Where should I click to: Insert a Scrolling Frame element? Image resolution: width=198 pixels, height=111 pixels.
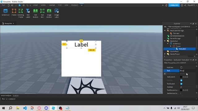(x=21, y=13)
